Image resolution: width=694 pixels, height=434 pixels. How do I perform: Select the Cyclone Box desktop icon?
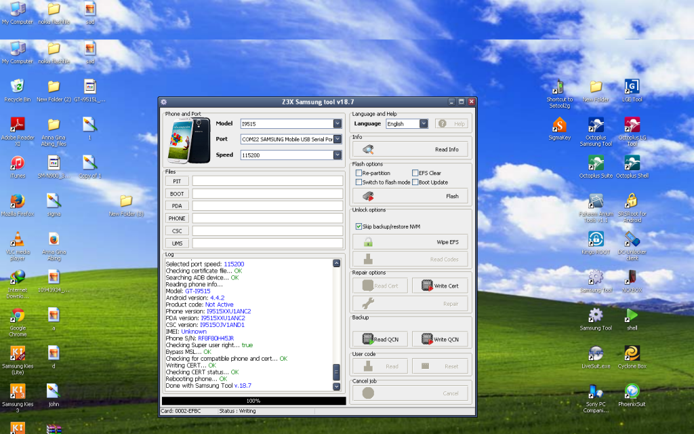[x=632, y=357]
